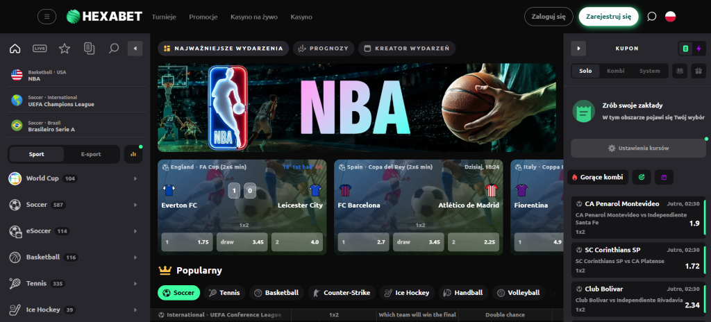
Task: Switch to the Sport toggle
Action: pos(36,154)
